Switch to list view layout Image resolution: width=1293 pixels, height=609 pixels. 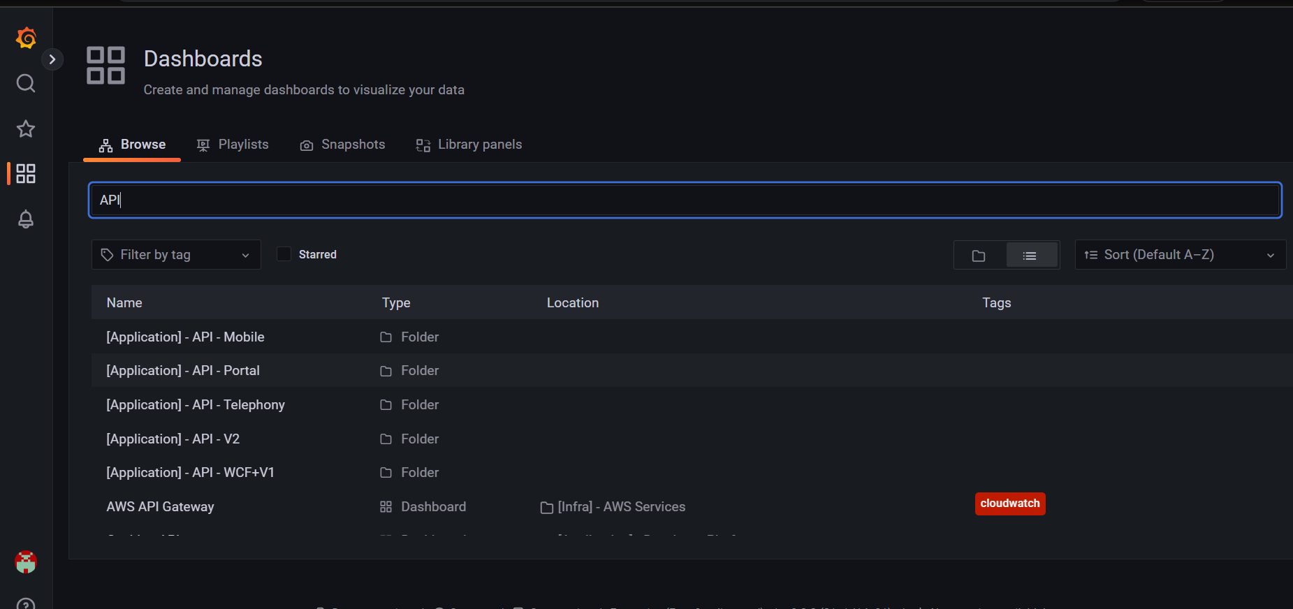click(1030, 256)
